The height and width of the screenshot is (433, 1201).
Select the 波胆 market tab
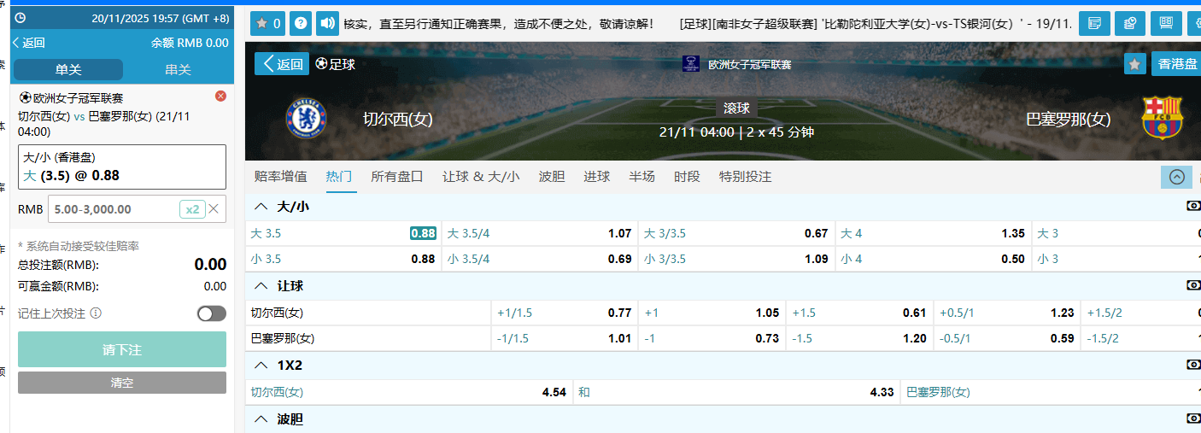[x=551, y=177]
